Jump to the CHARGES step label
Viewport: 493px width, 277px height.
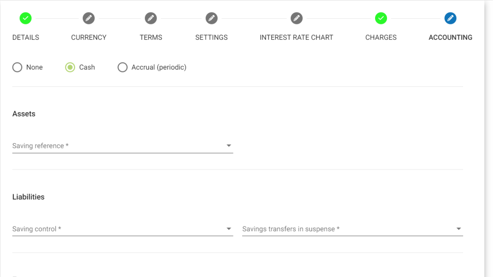(x=381, y=37)
